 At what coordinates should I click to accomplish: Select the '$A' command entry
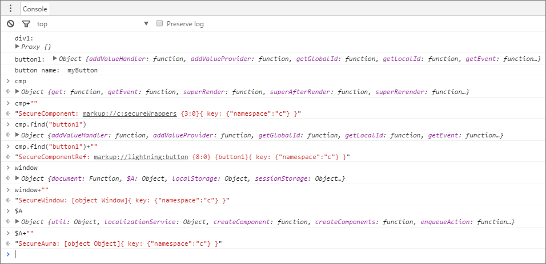[x=18, y=211]
